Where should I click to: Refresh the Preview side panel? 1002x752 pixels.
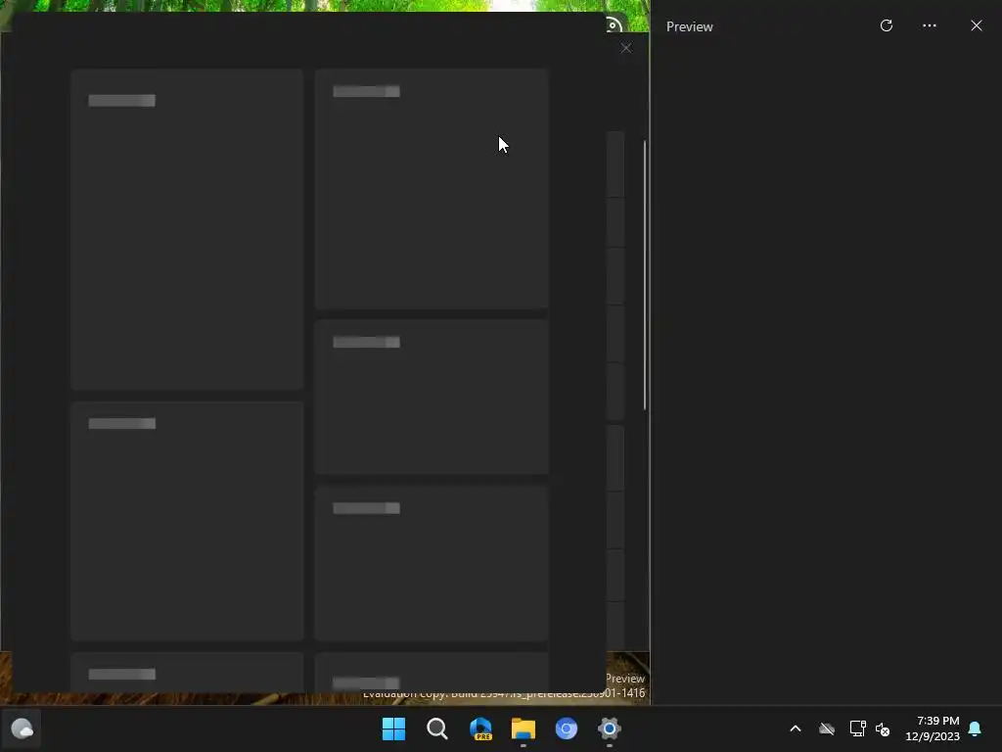click(x=887, y=25)
